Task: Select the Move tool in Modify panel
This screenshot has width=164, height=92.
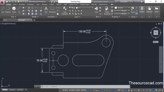Action: point(29,8)
